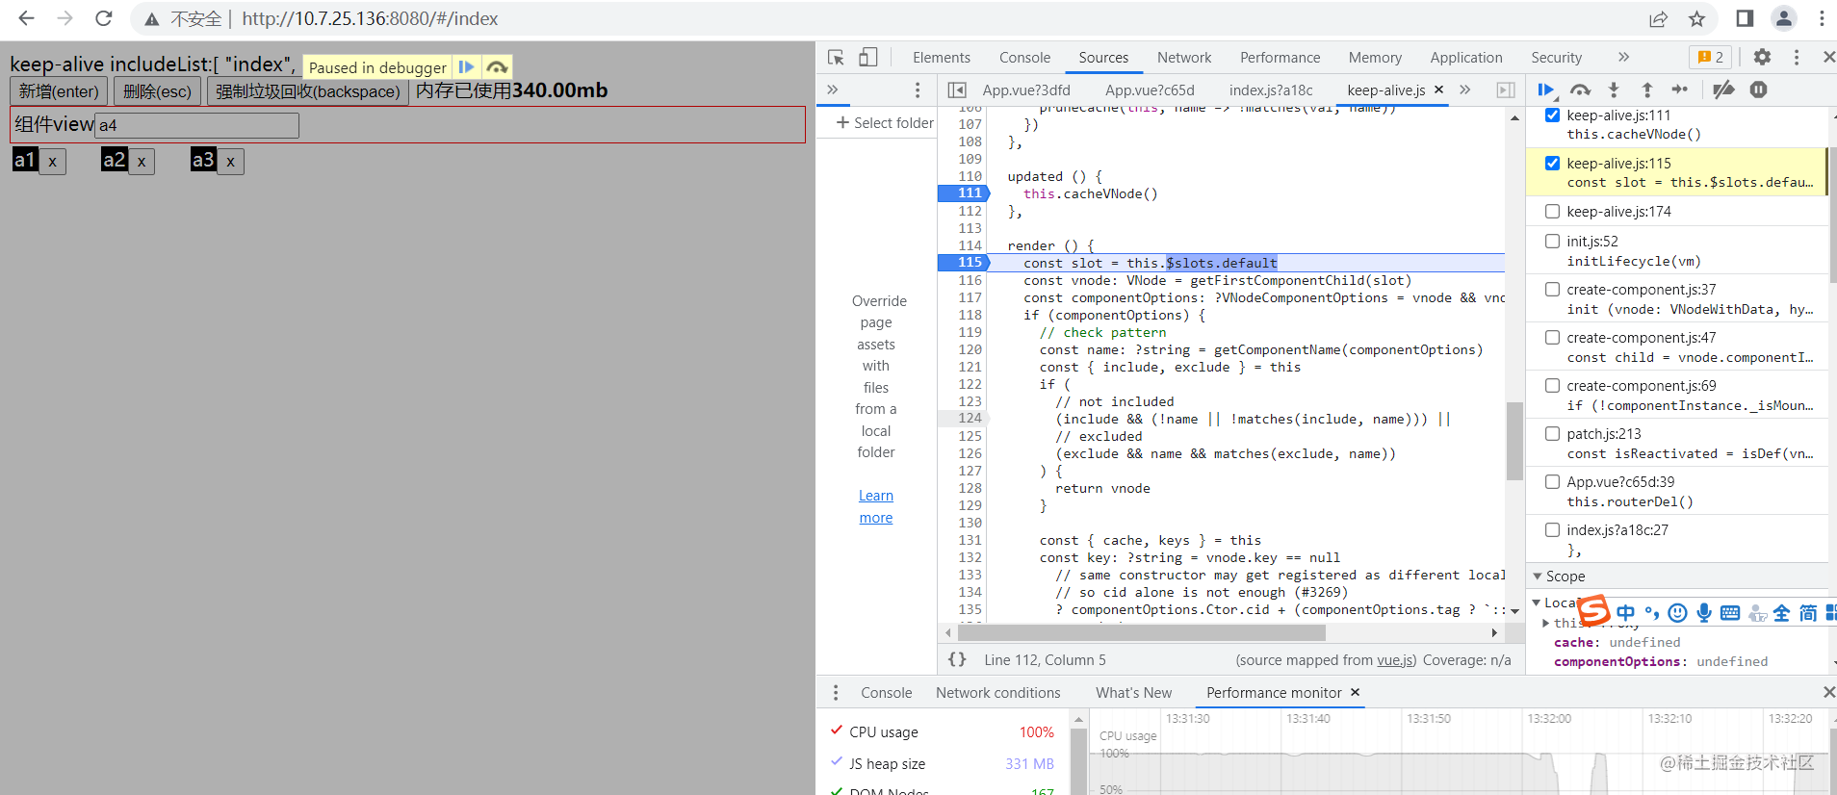Image resolution: width=1837 pixels, height=795 pixels.
Task: Go back with browser back arrow
Action: 26,18
